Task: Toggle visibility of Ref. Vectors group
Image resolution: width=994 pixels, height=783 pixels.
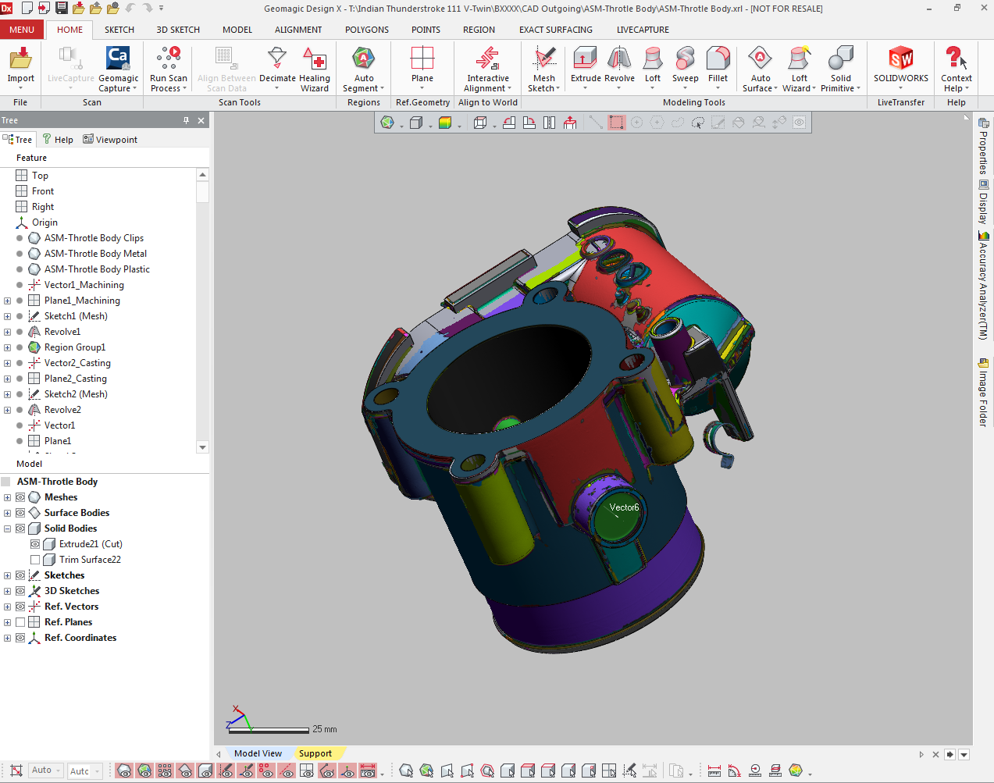Action: (x=20, y=607)
